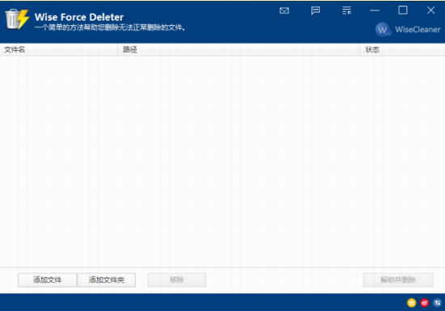Click the Wise Force Deleter trash can logo

(17, 19)
